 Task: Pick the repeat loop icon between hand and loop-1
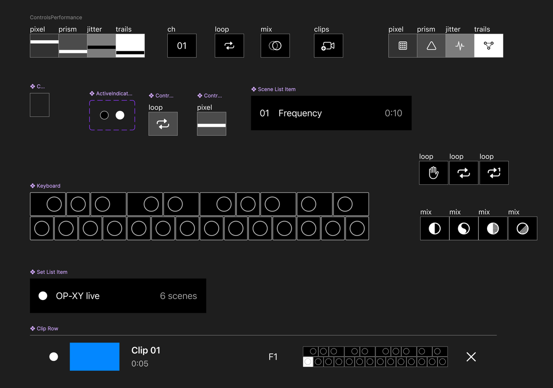464,173
